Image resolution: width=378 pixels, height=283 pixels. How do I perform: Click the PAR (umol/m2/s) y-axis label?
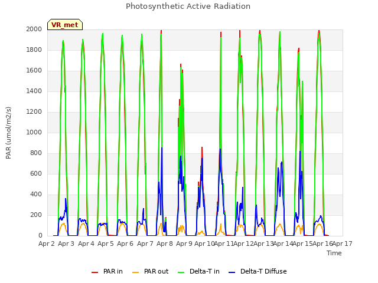pyautogui.click(x=8, y=133)
